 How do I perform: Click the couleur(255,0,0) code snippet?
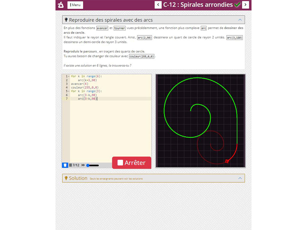[142, 56]
